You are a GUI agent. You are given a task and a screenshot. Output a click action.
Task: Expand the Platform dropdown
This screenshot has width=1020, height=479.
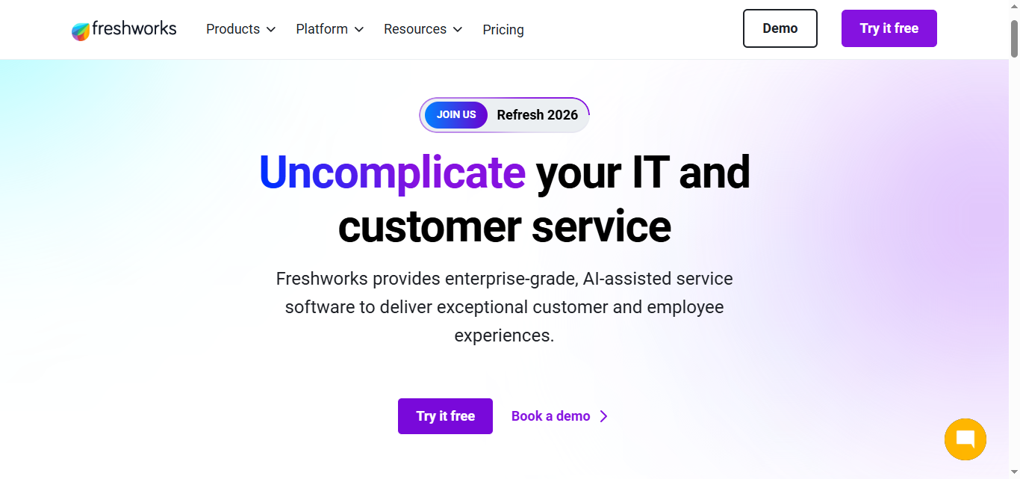pyautogui.click(x=322, y=29)
